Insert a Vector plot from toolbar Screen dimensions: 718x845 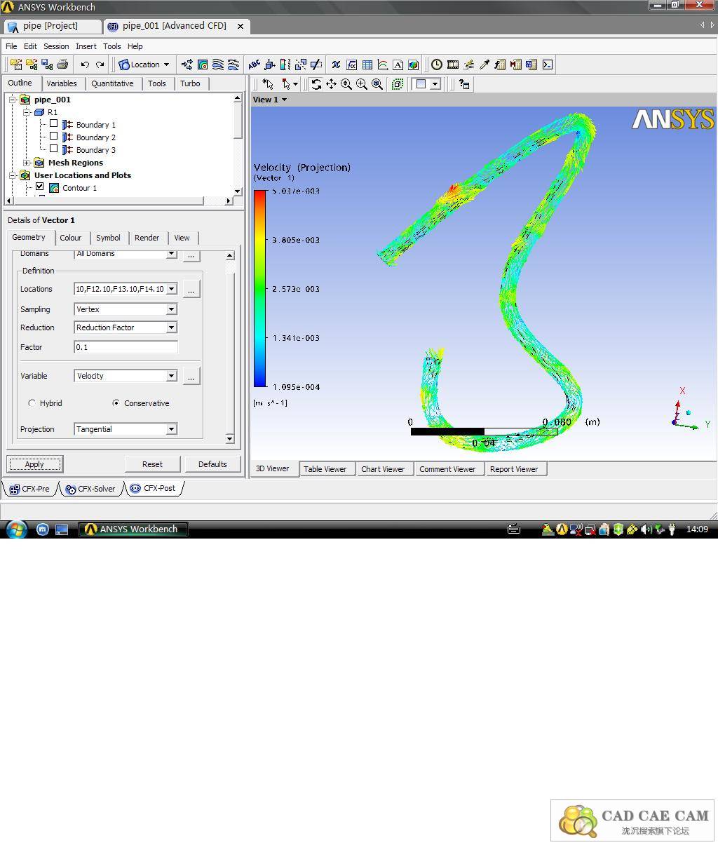click(x=187, y=65)
